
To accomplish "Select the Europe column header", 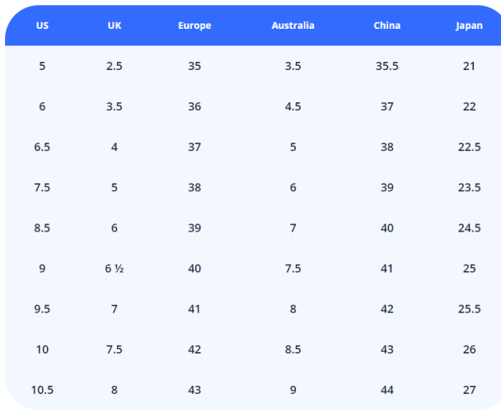I will click(194, 26).
